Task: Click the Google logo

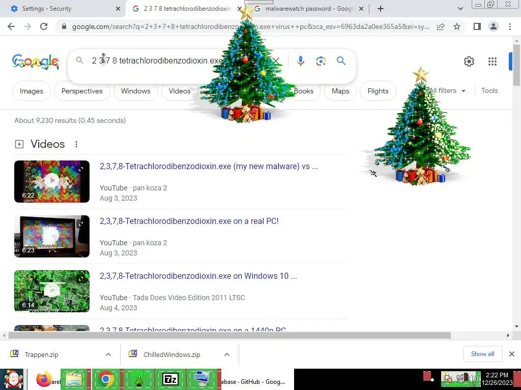Action: pyautogui.click(x=36, y=61)
